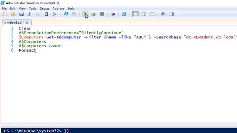Click Get-Adcomputer cmdlet text

click(64, 37)
